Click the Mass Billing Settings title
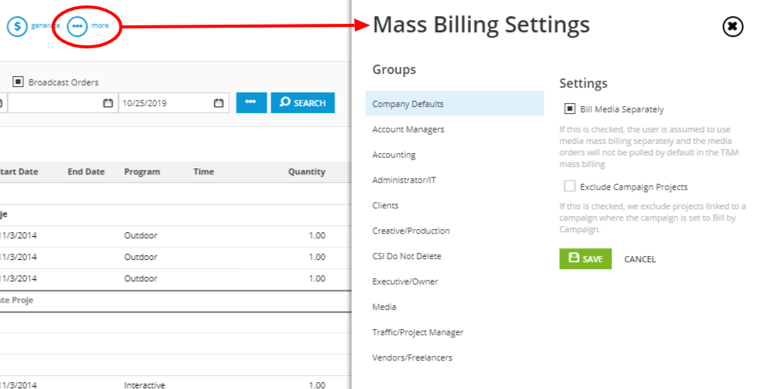The height and width of the screenshot is (389, 766). pos(481,25)
